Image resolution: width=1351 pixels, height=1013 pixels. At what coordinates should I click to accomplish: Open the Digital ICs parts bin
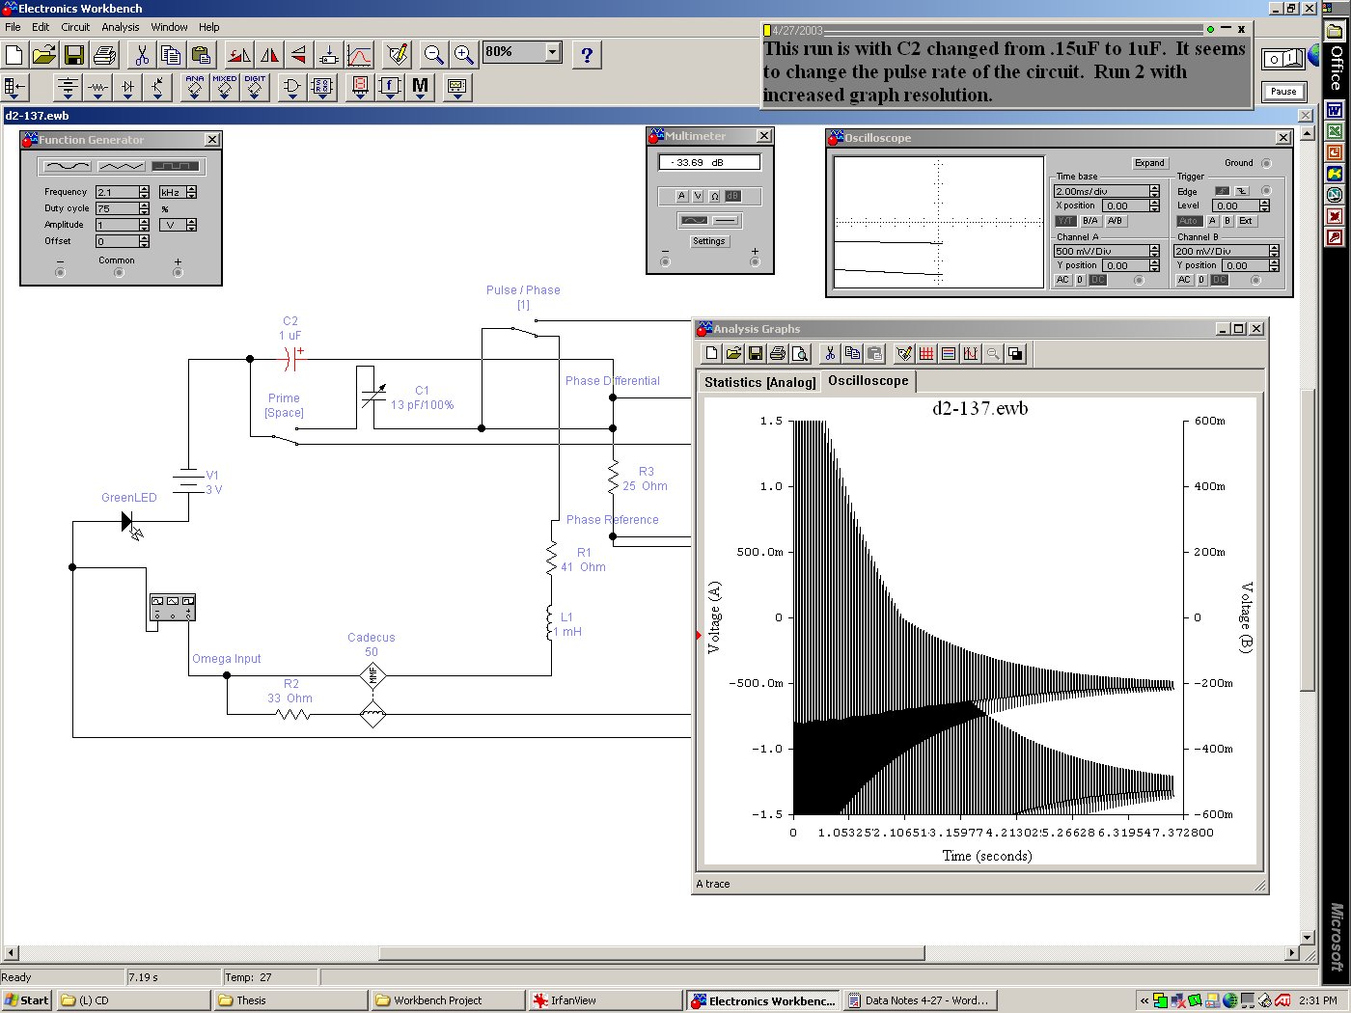[254, 88]
